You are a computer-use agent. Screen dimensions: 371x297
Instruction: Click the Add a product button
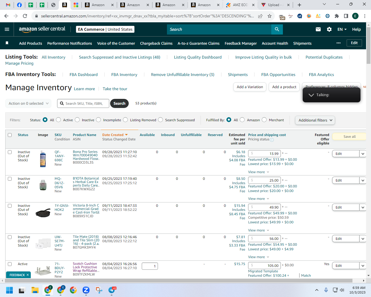click(x=284, y=87)
